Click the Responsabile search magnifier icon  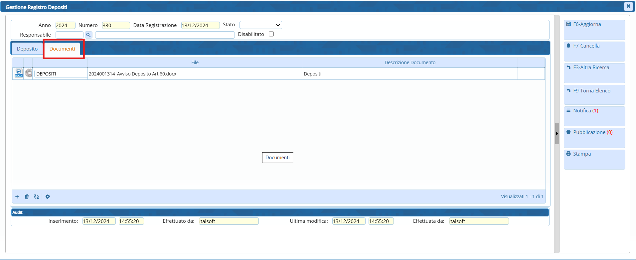point(88,35)
